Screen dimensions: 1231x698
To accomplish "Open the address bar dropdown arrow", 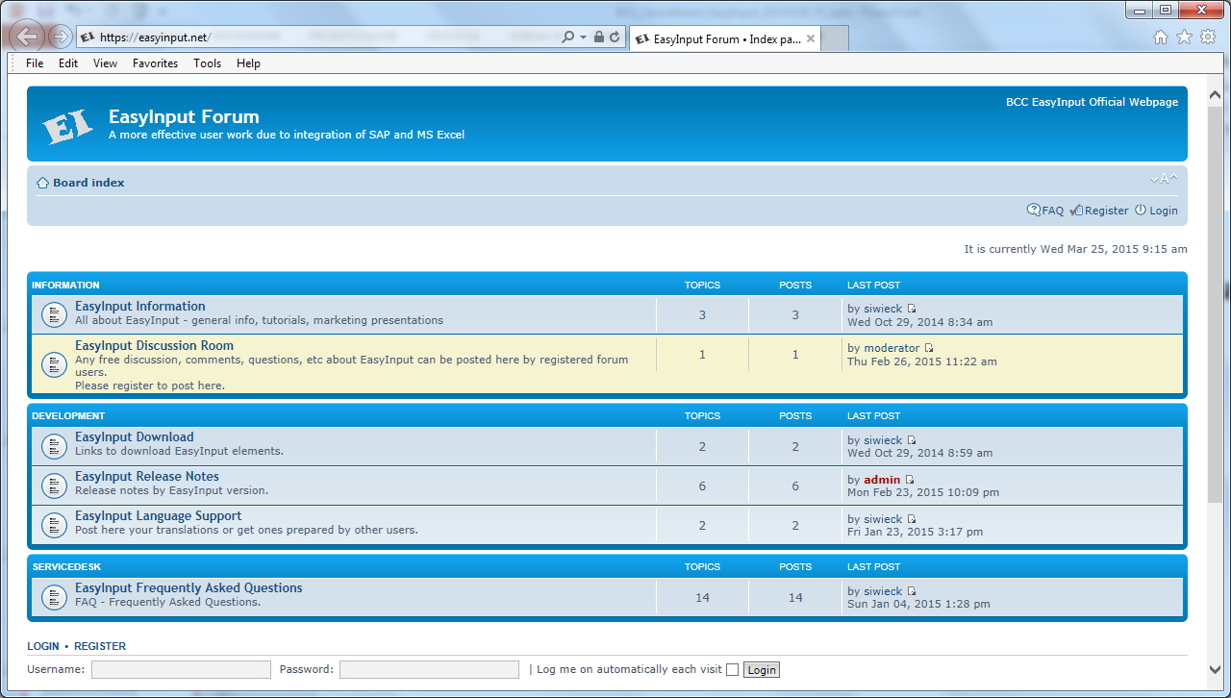I will click(583, 37).
